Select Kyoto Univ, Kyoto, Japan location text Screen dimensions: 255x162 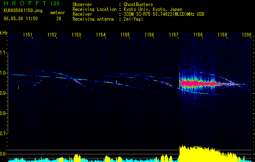[153, 9]
